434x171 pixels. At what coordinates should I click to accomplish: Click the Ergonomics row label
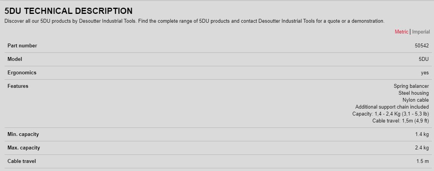(22, 73)
